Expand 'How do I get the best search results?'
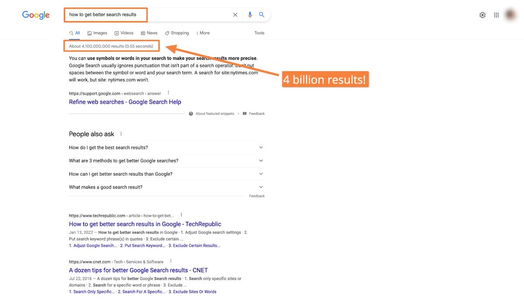The image size is (524, 304). (166, 148)
